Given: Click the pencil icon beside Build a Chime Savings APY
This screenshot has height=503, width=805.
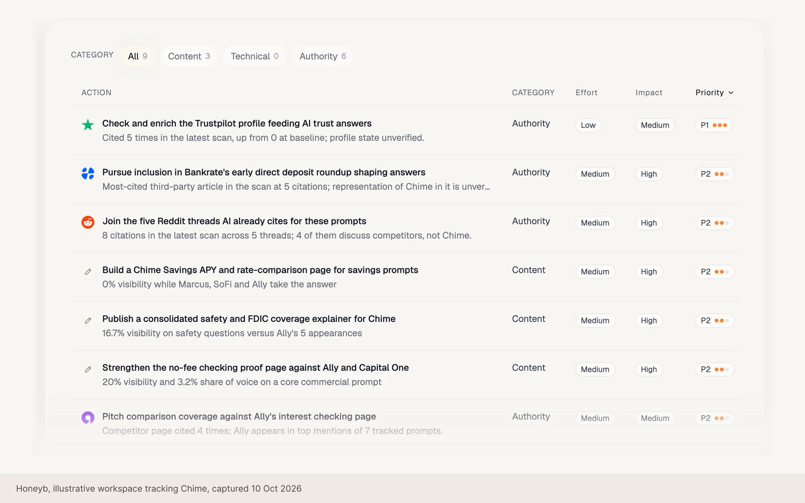Looking at the screenshot, I should 88,272.
